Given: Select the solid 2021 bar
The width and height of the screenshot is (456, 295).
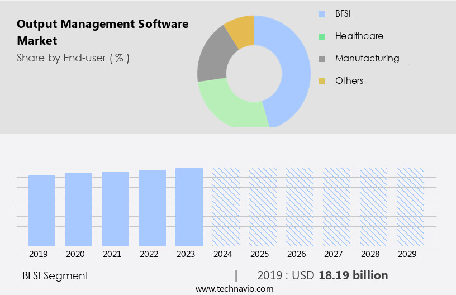Looking at the screenshot, I should click(x=115, y=208).
